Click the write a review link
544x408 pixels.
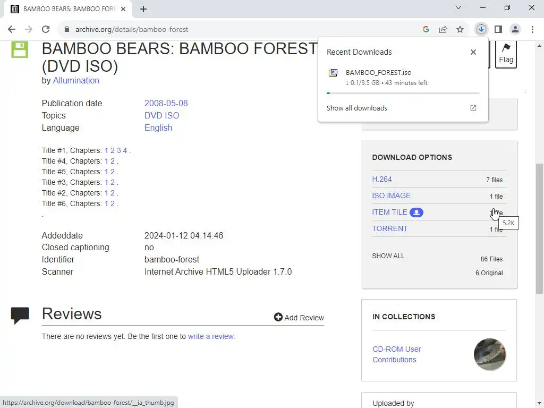pos(211,336)
